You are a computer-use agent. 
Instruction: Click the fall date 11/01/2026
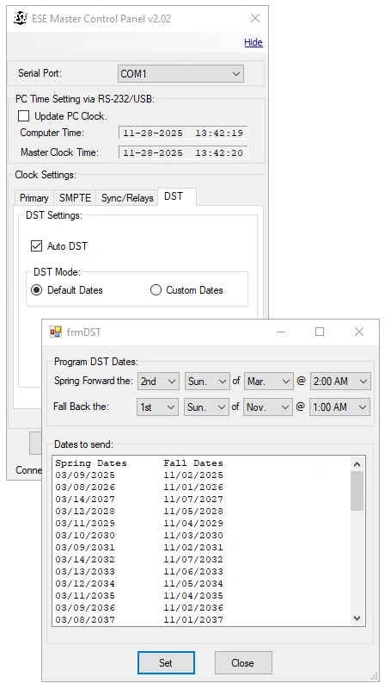pyautogui.click(x=193, y=487)
